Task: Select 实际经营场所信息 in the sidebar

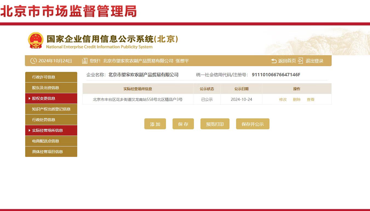Action: (51, 130)
